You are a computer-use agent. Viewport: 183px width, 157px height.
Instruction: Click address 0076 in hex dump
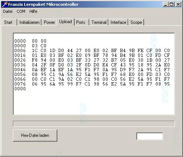point(20,84)
